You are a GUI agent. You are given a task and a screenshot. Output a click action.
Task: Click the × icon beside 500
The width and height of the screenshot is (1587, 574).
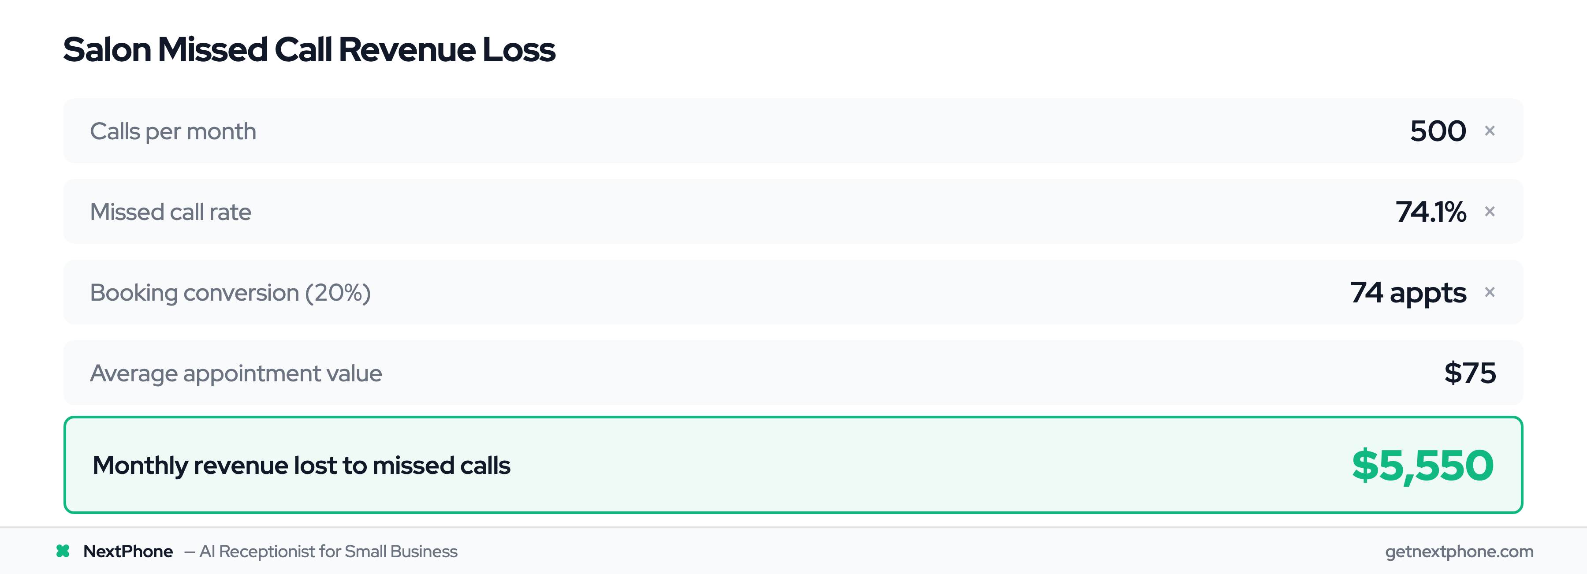1490,130
